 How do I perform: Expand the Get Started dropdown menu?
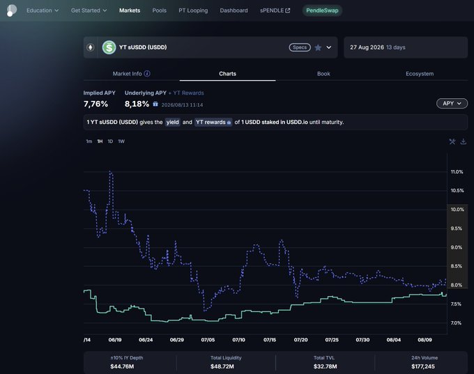(89, 10)
